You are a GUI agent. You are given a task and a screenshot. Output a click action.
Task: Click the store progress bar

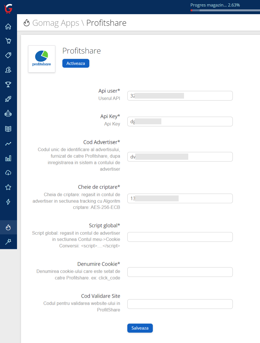pos(225,10)
